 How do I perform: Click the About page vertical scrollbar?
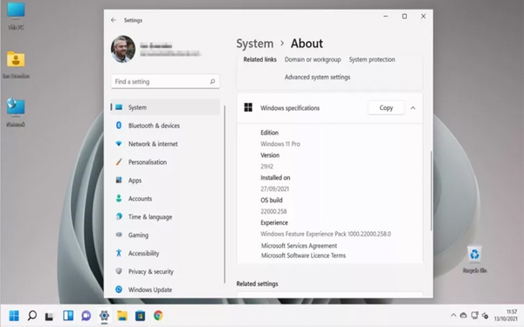(x=431, y=190)
